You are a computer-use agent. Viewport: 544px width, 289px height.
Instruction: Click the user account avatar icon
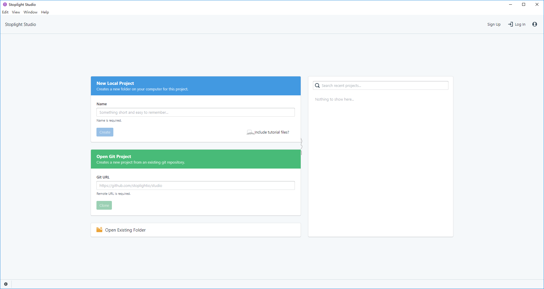tap(535, 24)
